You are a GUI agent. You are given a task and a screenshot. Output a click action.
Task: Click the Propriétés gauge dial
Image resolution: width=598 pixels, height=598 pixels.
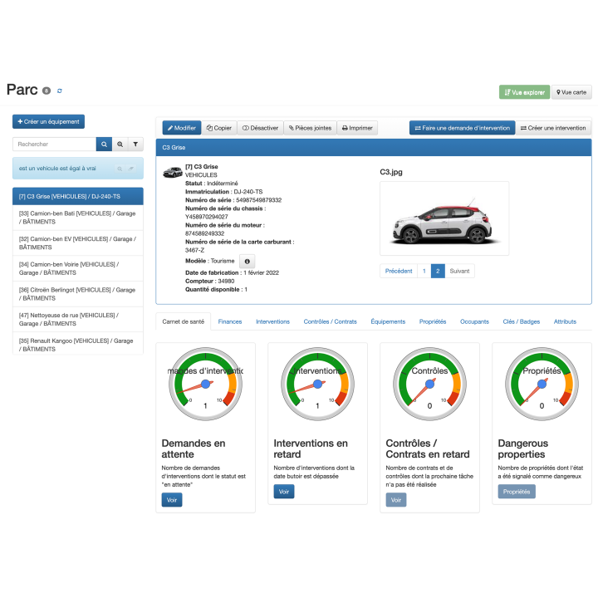[542, 384]
